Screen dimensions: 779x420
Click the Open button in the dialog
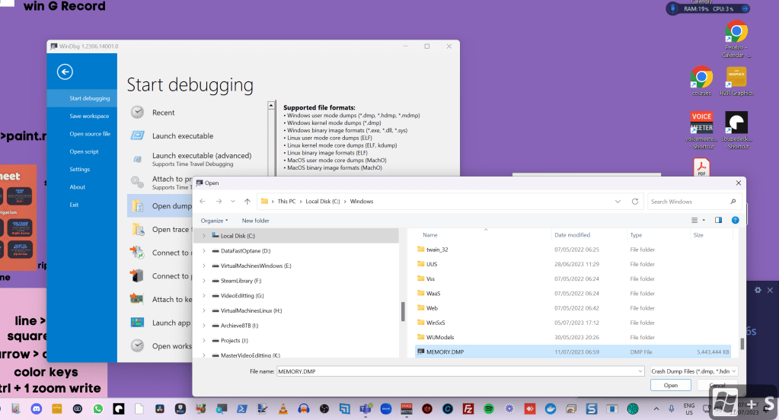(x=671, y=385)
